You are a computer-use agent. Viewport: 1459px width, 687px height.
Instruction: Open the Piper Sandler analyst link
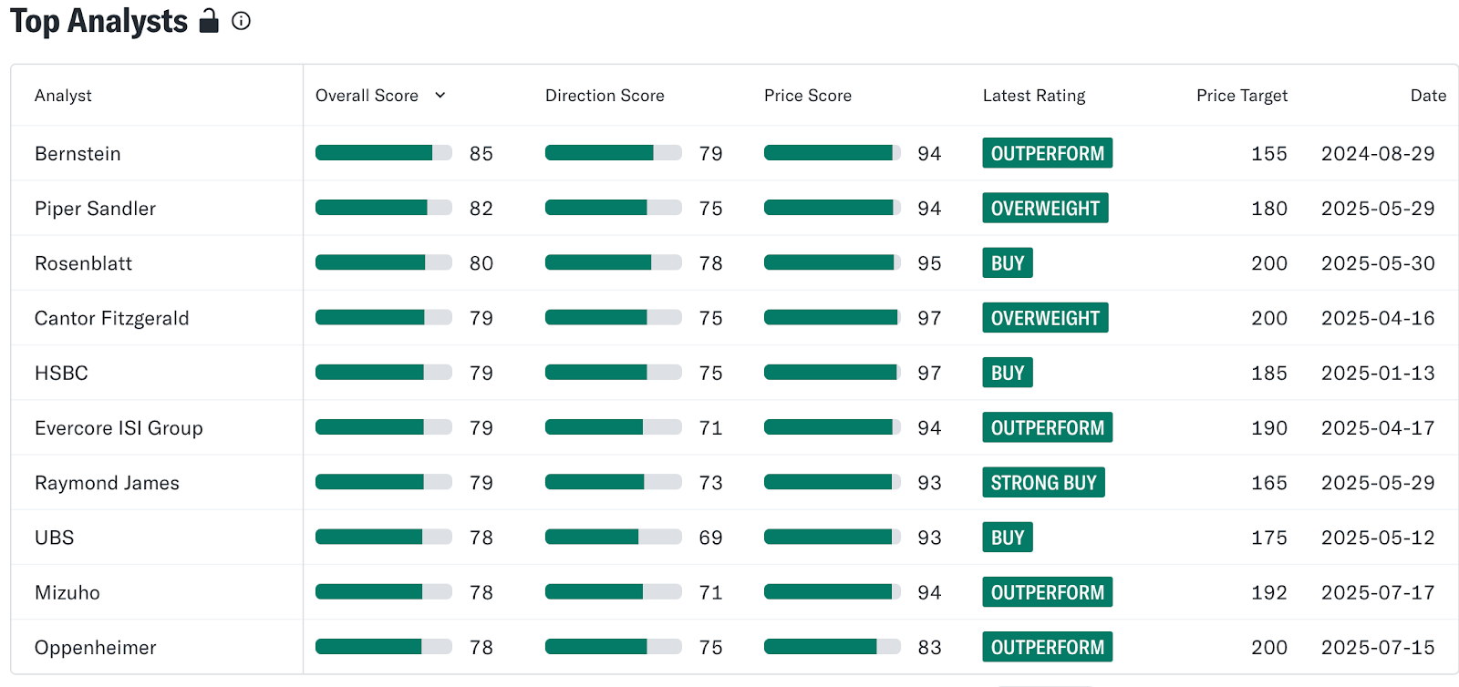[x=95, y=209]
